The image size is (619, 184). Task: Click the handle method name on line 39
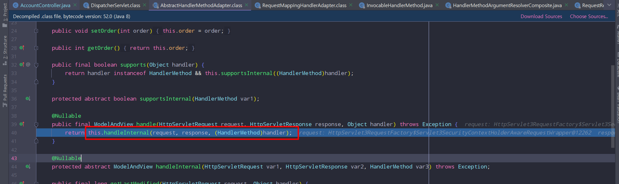pyautogui.click(x=146, y=124)
